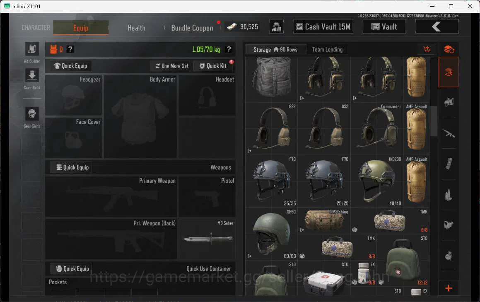
Task: Filter storage by magazine category
Action: point(449,164)
